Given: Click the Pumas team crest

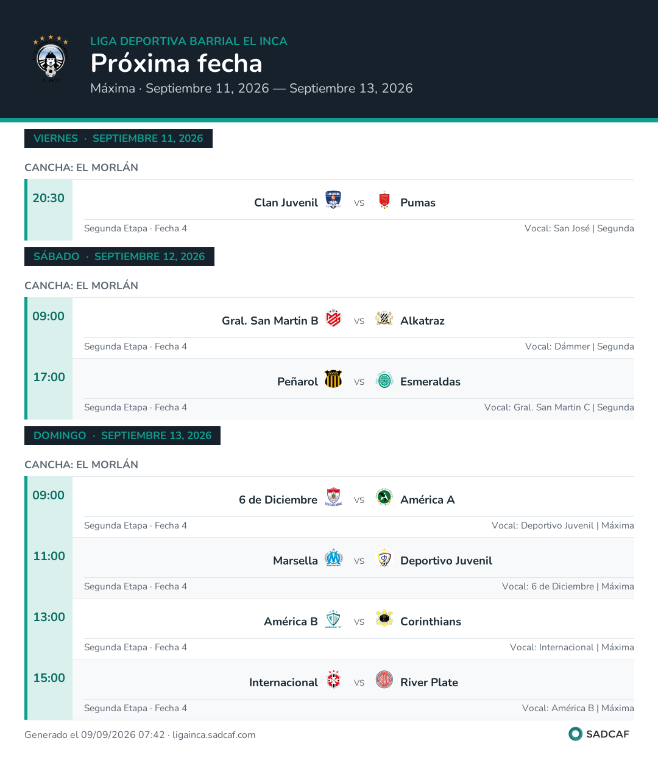Looking at the screenshot, I should pos(384,200).
